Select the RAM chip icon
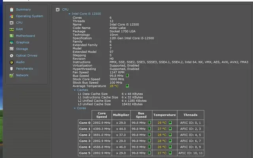The height and width of the screenshot is (158, 253). pos(11,29)
